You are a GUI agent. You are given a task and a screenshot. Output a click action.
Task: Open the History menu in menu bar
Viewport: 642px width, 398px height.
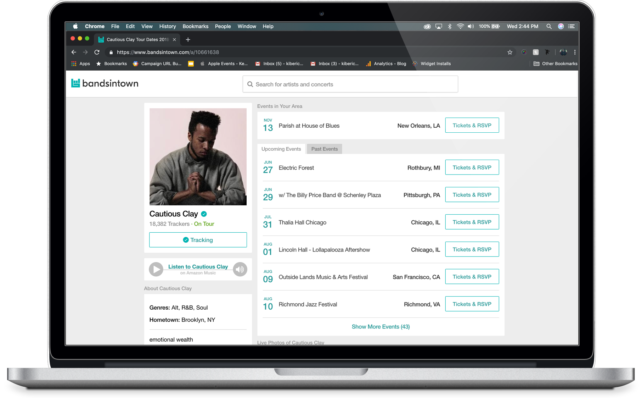click(167, 26)
